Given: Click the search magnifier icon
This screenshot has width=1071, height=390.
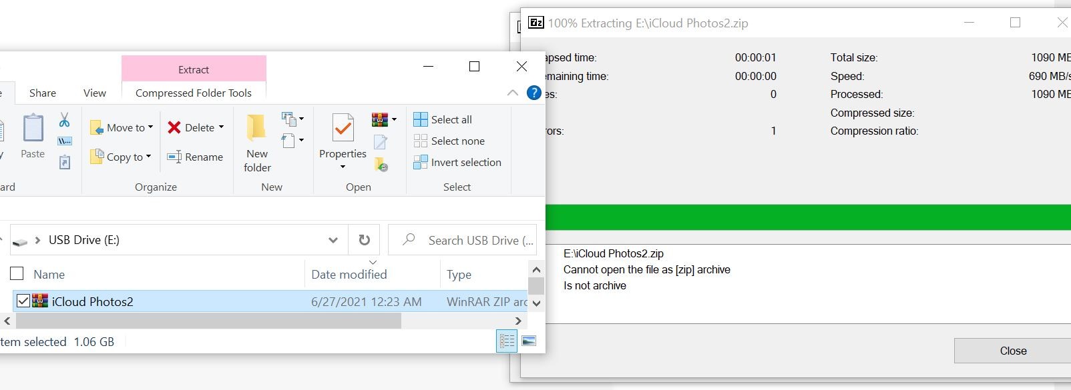Looking at the screenshot, I should click(409, 239).
